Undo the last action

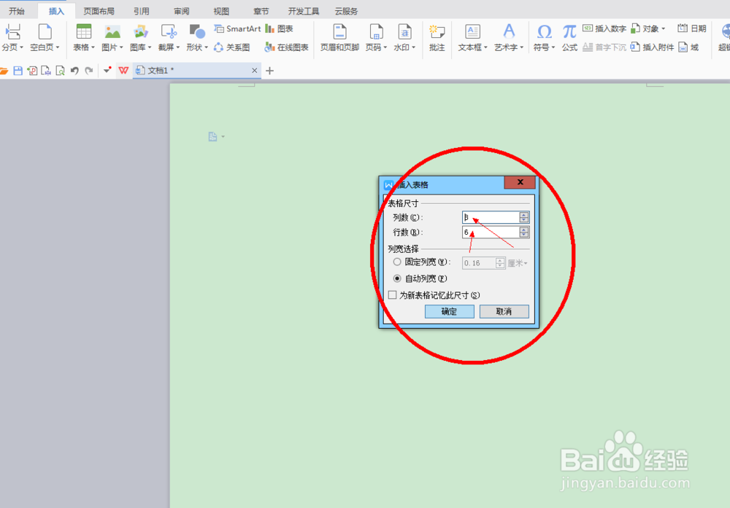74,71
